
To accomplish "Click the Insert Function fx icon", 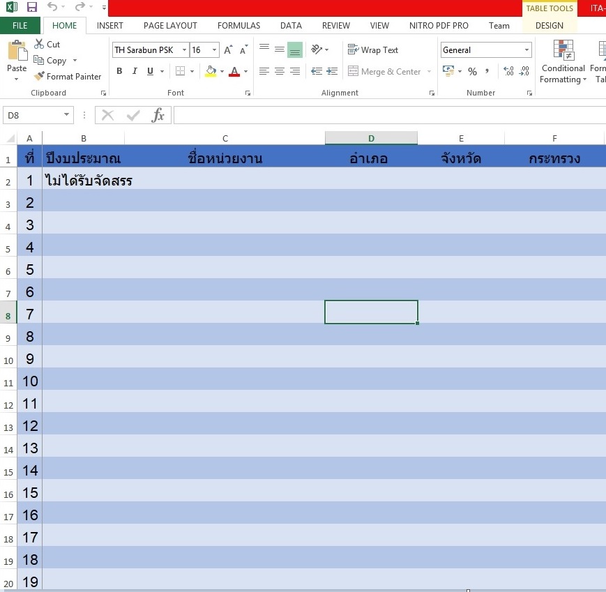I will tap(158, 116).
